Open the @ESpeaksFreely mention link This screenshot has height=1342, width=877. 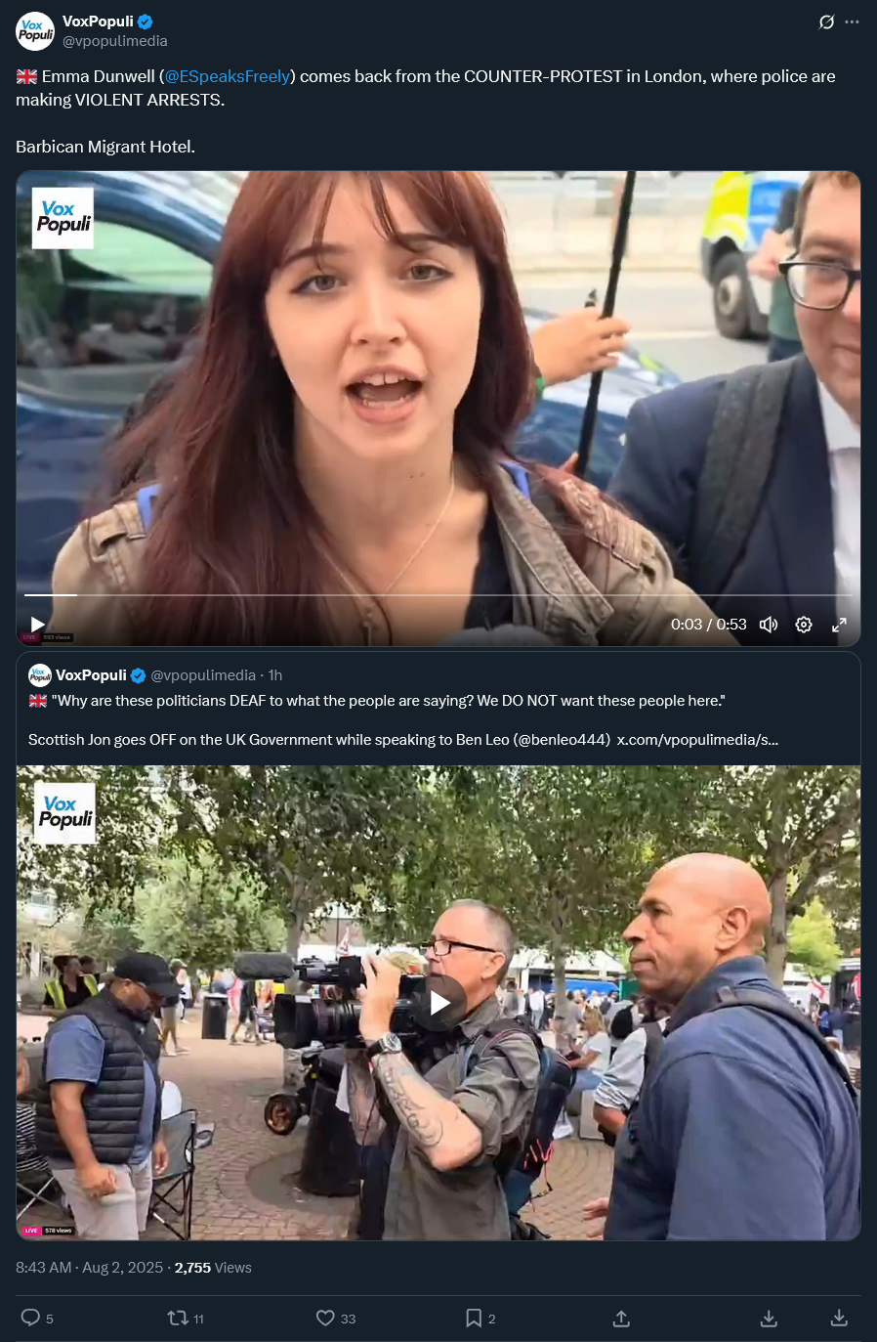pos(228,76)
